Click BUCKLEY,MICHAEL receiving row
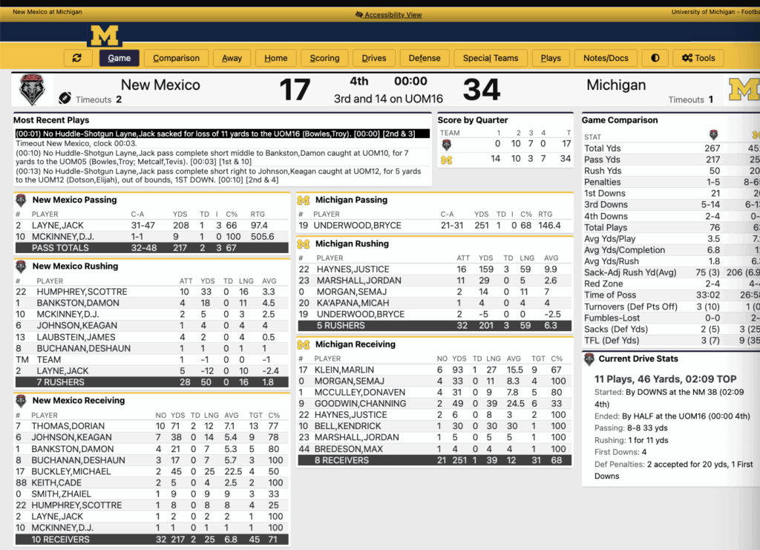 151,471
